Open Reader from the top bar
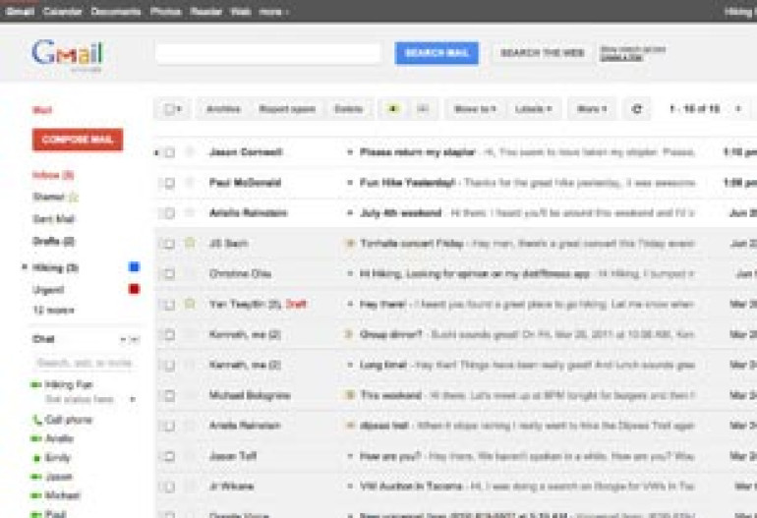Screen dimensions: 757x518 click(x=205, y=11)
